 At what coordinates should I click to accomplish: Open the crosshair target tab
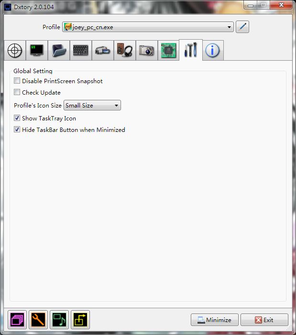pyautogui.click(x=15, y=51)
